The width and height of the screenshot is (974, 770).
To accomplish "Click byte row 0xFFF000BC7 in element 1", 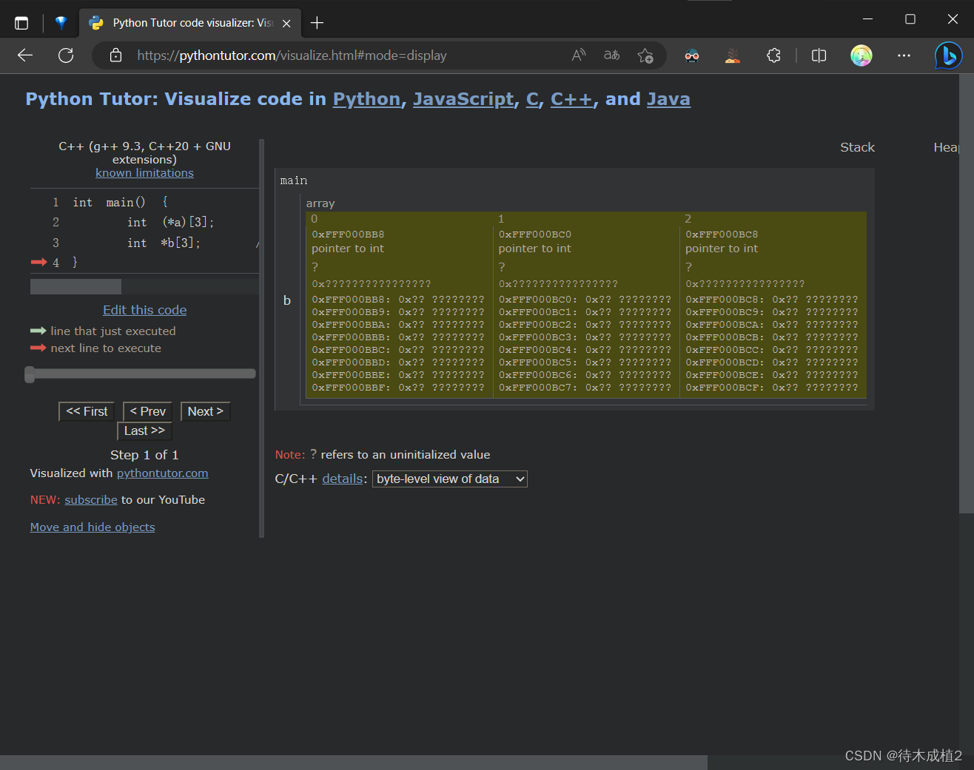I will [585, 388].
